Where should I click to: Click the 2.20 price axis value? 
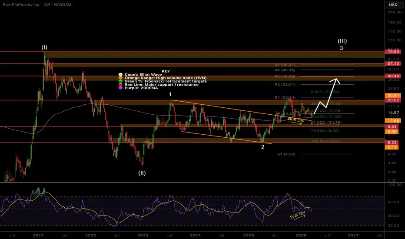coord(392,180)
